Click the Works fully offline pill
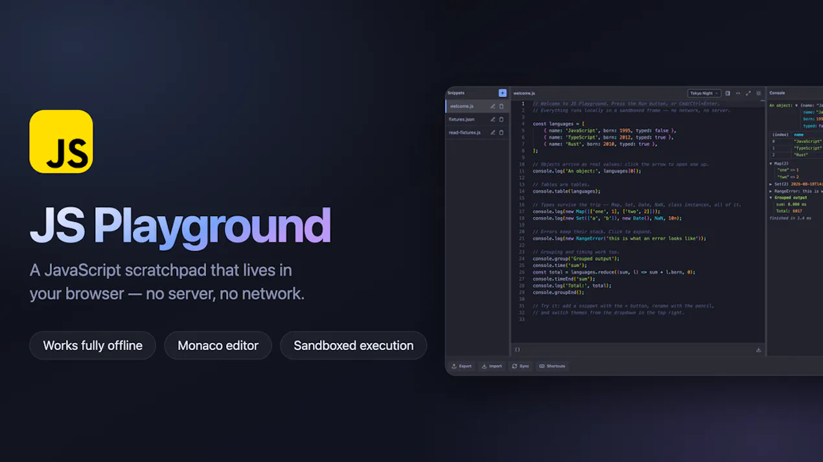 pyautogui.click(x=93, y=346)
